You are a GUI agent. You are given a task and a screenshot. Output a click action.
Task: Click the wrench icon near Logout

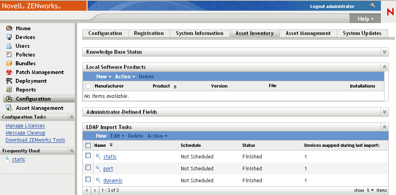point(373,6)
